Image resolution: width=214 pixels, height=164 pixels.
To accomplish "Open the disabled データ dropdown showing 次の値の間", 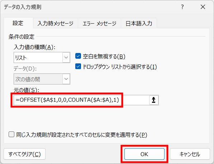I will [x=42, y=79].
